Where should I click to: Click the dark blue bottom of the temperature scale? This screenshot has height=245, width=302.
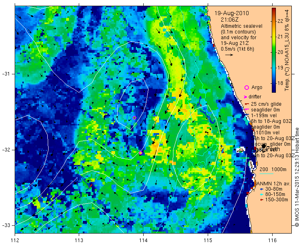point(274,91)
